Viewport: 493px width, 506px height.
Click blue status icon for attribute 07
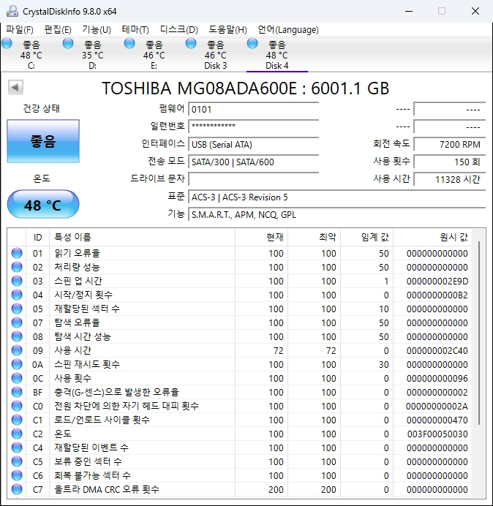pos(17,322)
